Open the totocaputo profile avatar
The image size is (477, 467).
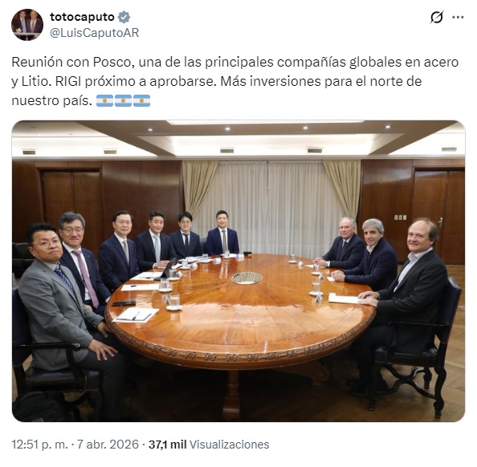27,25
